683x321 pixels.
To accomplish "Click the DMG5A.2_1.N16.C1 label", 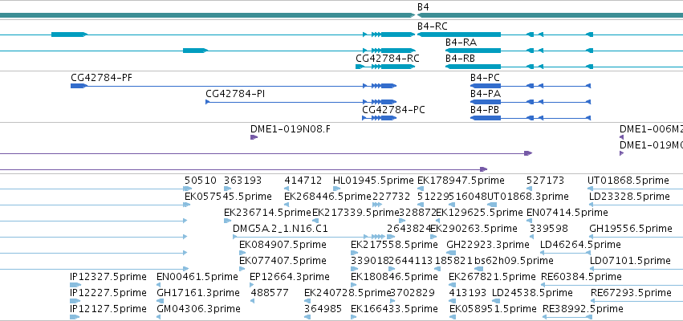I will (x=281, y=229).
